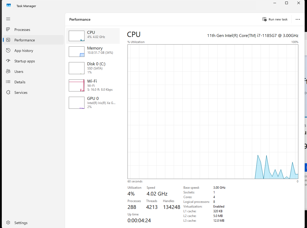This screenshot has height=228, width=307.
Task: Select the CPU performance graph thumbnail
Action: click(x=77, y=36)
